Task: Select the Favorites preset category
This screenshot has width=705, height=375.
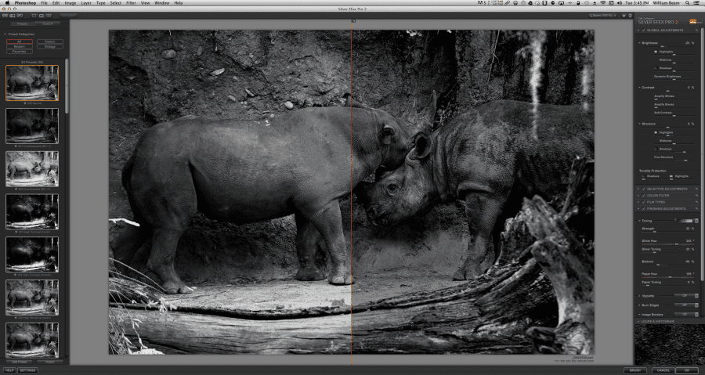Action: (x=20, y=51)
